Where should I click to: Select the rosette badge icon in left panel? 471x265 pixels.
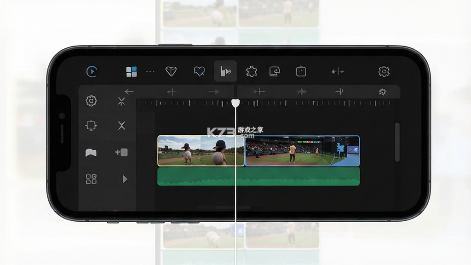coord(91,101)
